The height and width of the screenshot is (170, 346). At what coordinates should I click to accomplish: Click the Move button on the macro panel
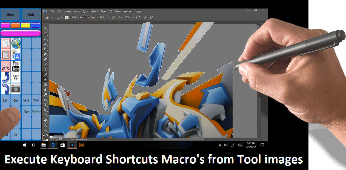click(10, 15)
